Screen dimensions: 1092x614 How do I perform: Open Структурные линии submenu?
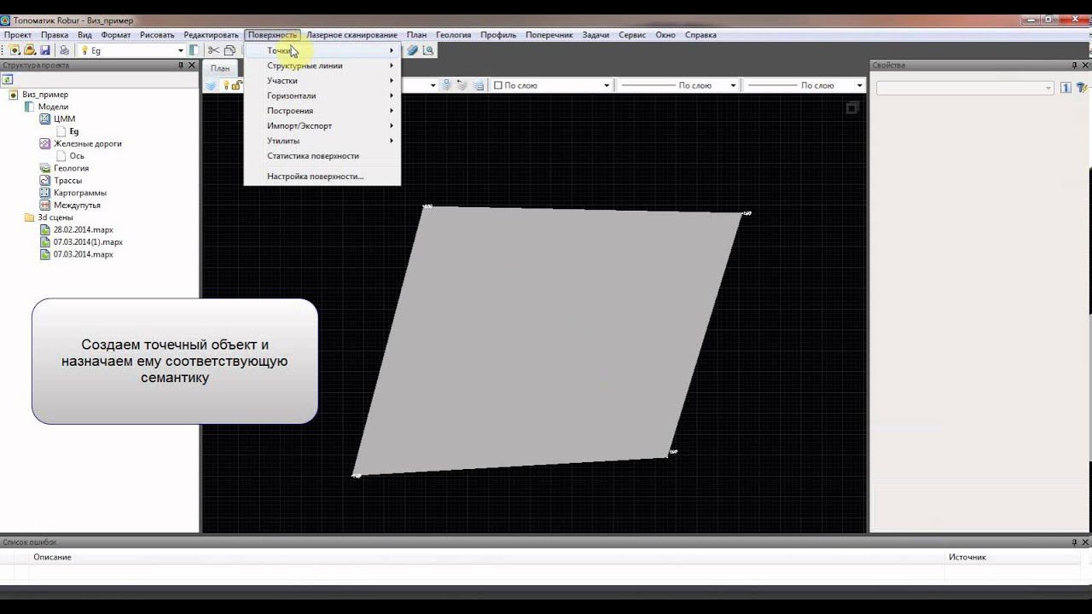point(322,66)
